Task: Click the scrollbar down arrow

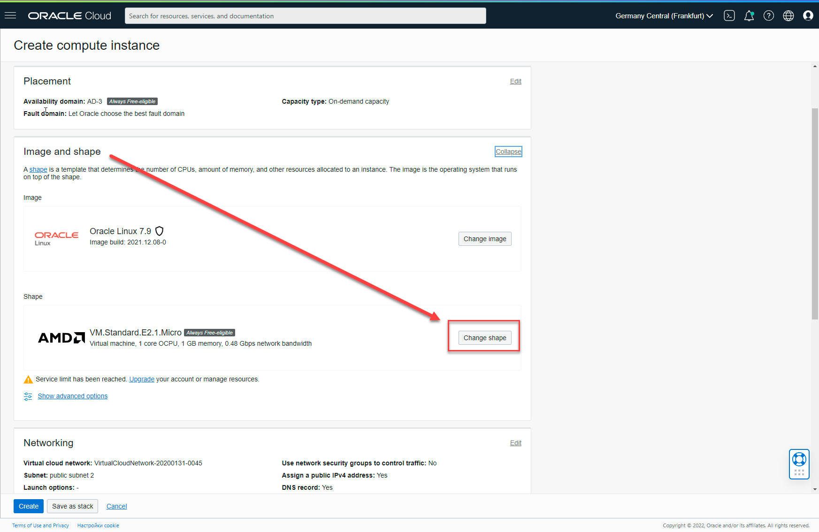Action: 815,489
